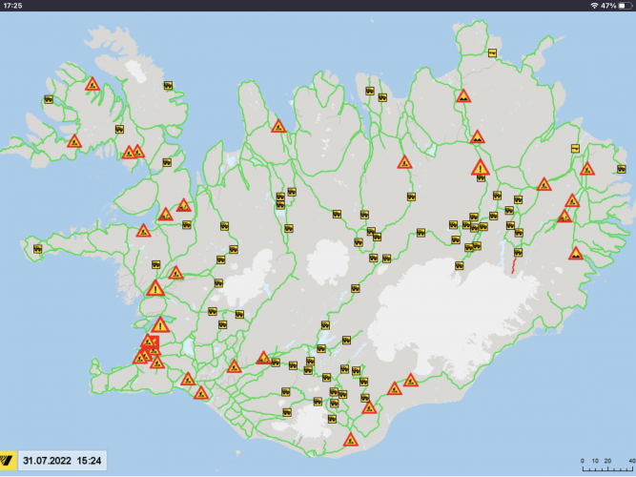636x477 pixels.
Task: Select the northernmost uneven road warning triangle
Action: click(462, 96)
